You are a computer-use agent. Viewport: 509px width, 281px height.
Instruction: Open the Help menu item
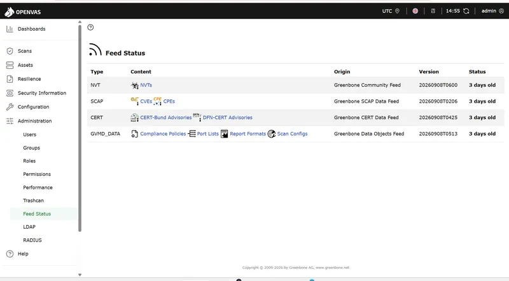tap(23, 254)
